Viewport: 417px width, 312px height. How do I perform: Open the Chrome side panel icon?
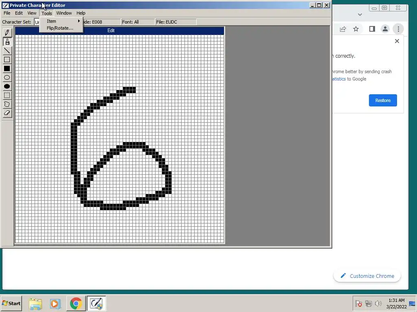click(372, 29)
